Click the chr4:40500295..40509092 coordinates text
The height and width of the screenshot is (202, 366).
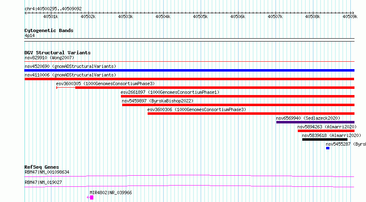click(53, 9)
